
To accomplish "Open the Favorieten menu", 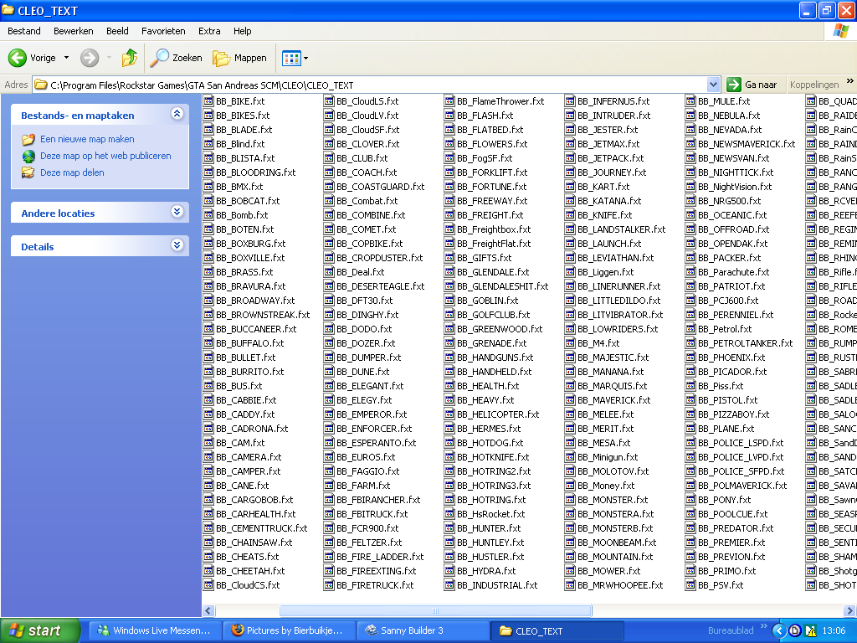I will click(x=163, y=31).
